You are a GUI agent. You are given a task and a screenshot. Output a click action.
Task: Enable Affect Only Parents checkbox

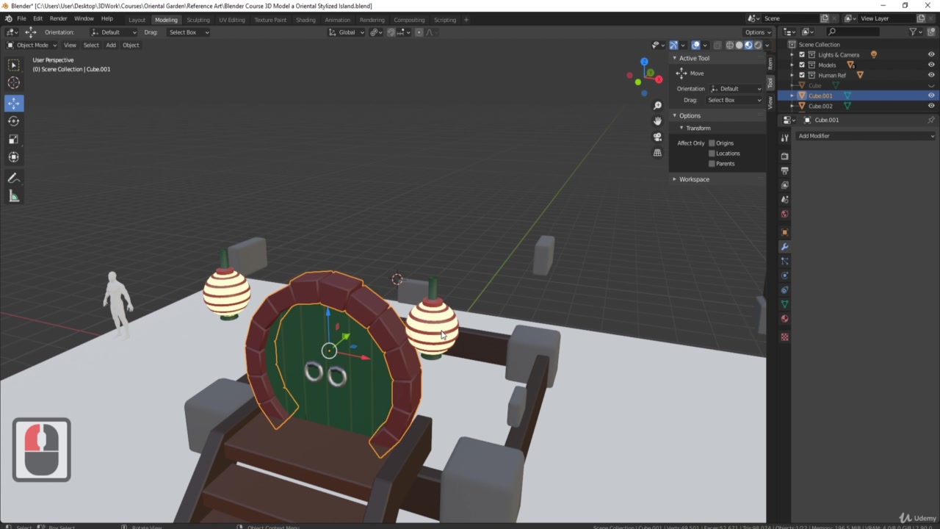(x=712, y=164)
